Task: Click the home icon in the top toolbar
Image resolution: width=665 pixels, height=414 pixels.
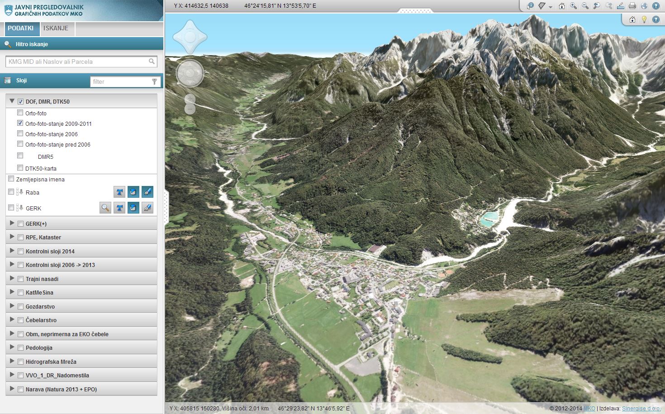Action: (x=562, y=6)
